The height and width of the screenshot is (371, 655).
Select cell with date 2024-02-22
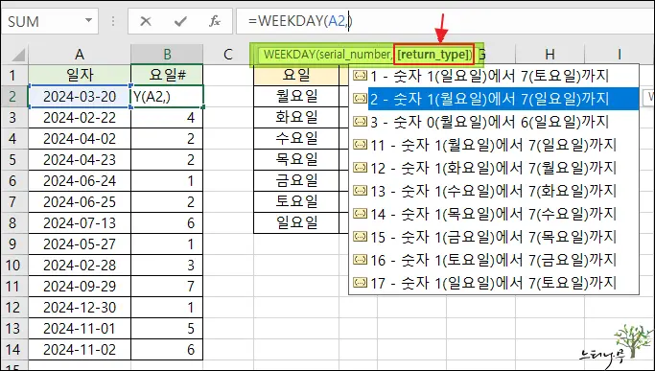(80, 117)
